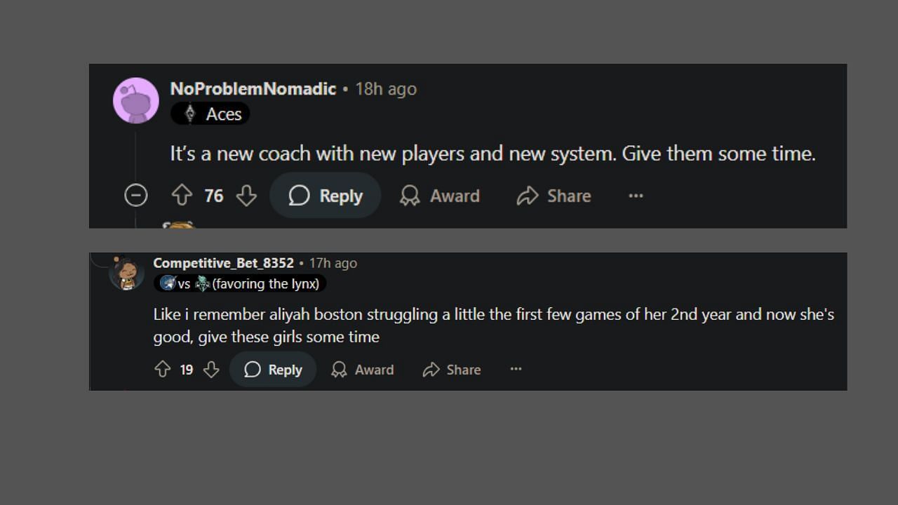Viewport: 898px width, 505px height.
Task: Reply to Competitive_Bet_8352's comment
Action: (x=273, y=370)
